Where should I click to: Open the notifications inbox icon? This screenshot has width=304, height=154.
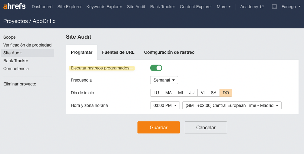[x=274, y=7]
